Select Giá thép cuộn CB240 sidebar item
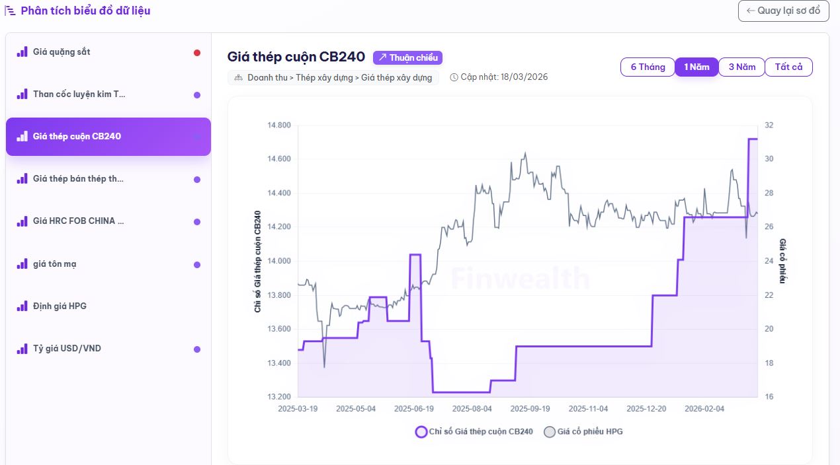840x465 pixels. point(108,137)
